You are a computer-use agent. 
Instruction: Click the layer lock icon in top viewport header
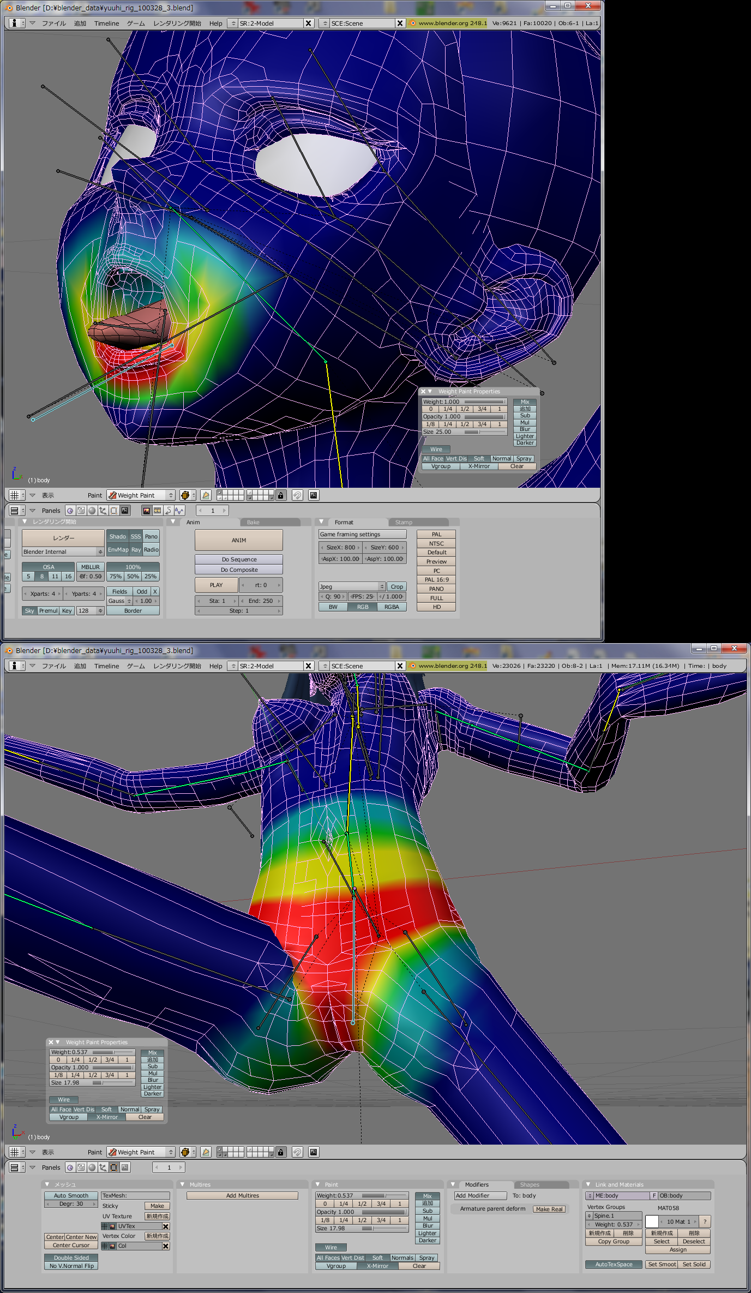(x=280, y=495)
